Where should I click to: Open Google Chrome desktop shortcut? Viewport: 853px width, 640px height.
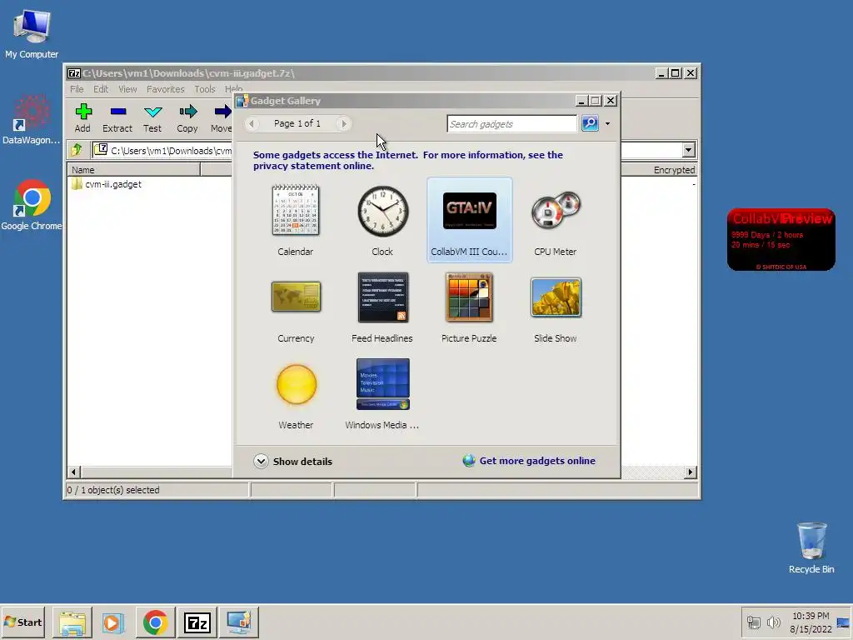(x=31, y=205)
